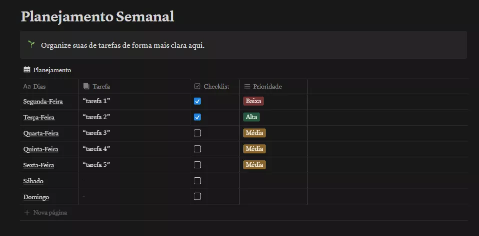Open the Baixa priority tag dropdown
This screenshot has height=236, width=479.
[x=253, y=101]
